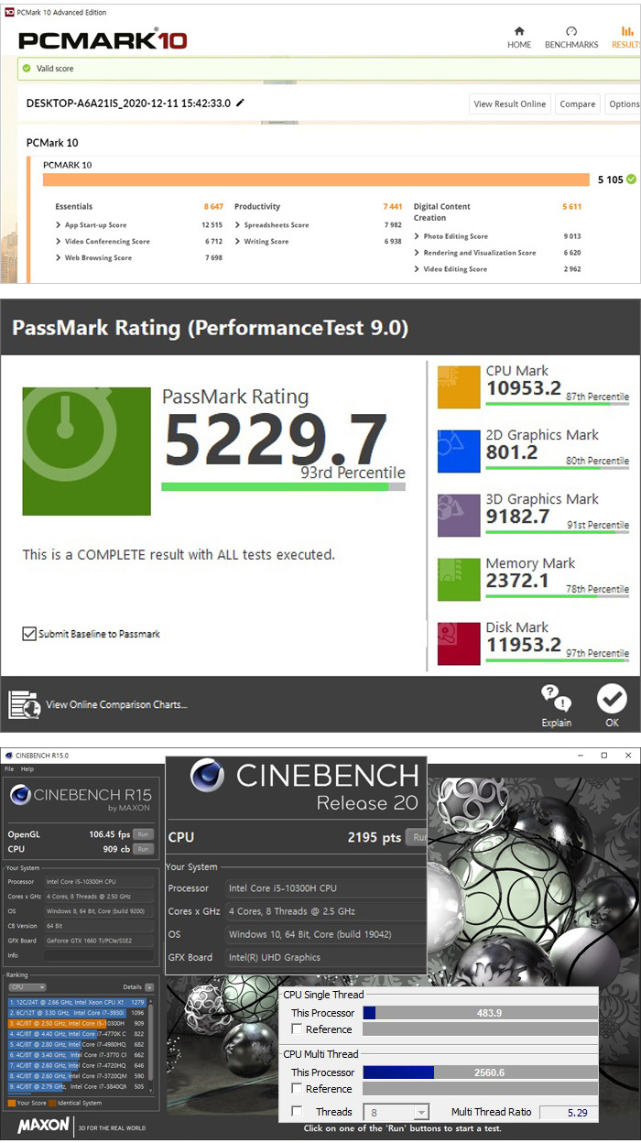The height and width of the screenshot is (1143, 641).
Task: Click the Disk Mark red icon
Action: [459, 644]
